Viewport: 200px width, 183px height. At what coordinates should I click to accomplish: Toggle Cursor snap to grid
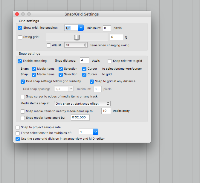pos(84,75)
